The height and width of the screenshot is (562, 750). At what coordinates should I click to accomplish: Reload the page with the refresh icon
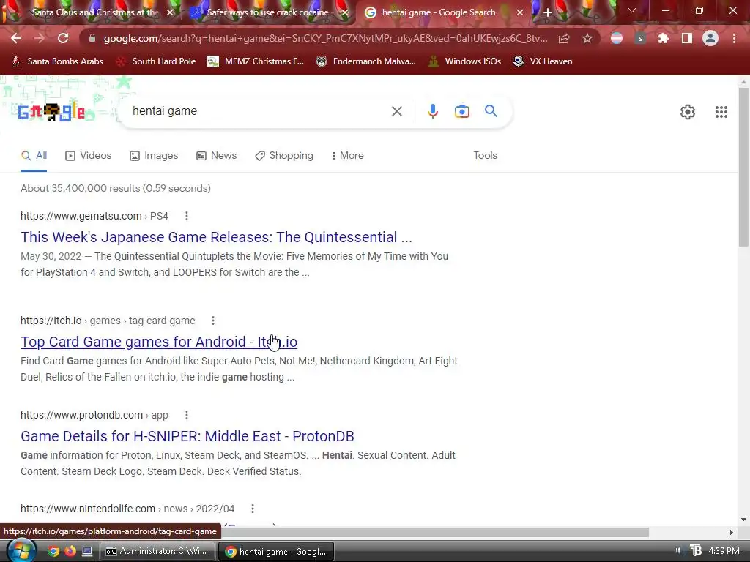[63, 38]
